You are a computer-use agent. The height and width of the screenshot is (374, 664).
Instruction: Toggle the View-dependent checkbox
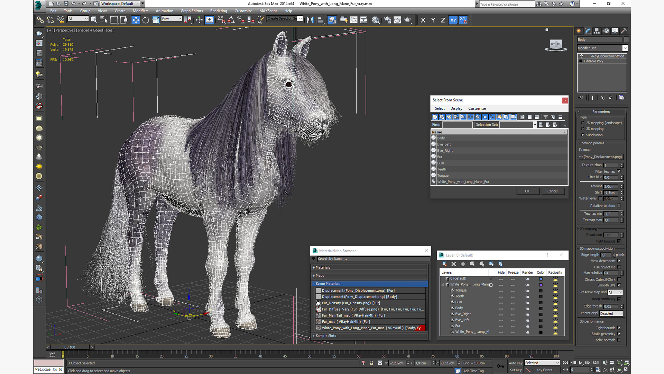(619, 261)
